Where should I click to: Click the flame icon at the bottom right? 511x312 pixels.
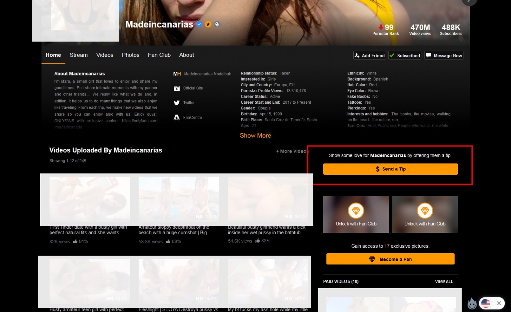[x=472, y=304]
